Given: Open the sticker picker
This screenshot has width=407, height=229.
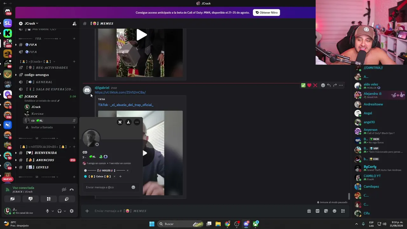Looking at the screenshot, I should (326, 211).
